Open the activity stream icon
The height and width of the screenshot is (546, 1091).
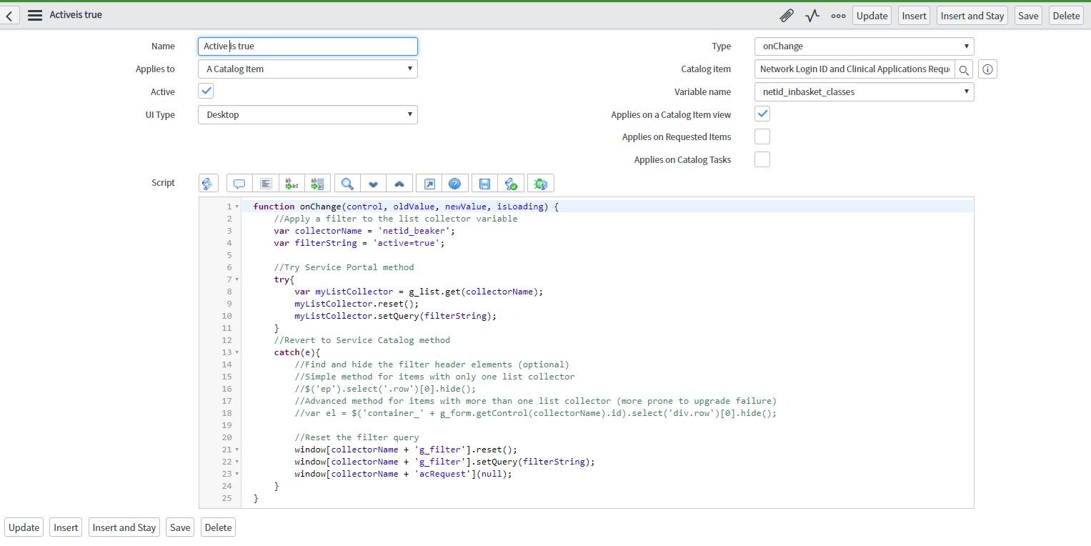pos(812,16)
